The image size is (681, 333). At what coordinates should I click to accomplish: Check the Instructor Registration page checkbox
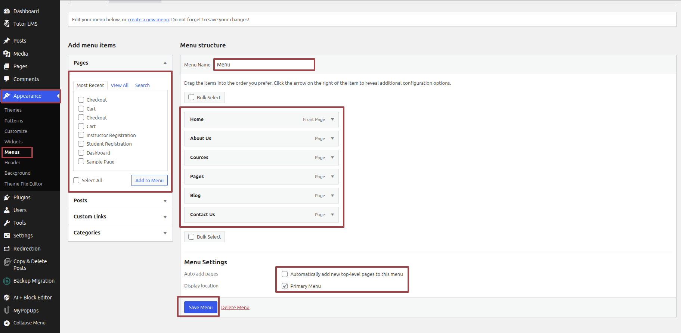tap(81, 135)
